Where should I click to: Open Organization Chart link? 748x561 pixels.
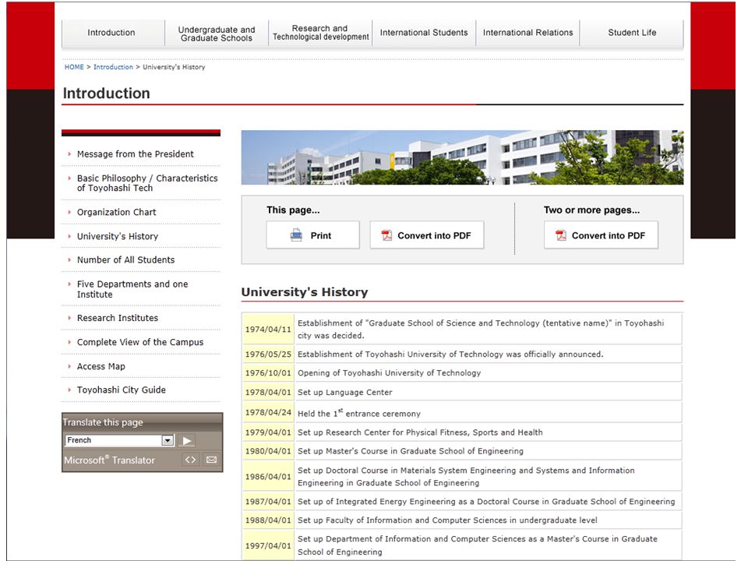[x=116, y=212]
